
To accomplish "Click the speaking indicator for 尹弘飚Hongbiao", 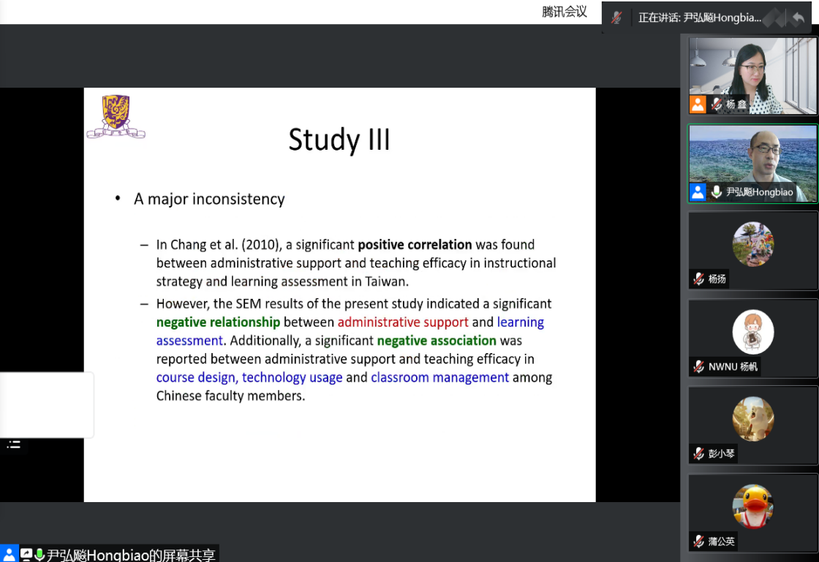I will pyautogui.click(x=699, y=18).
